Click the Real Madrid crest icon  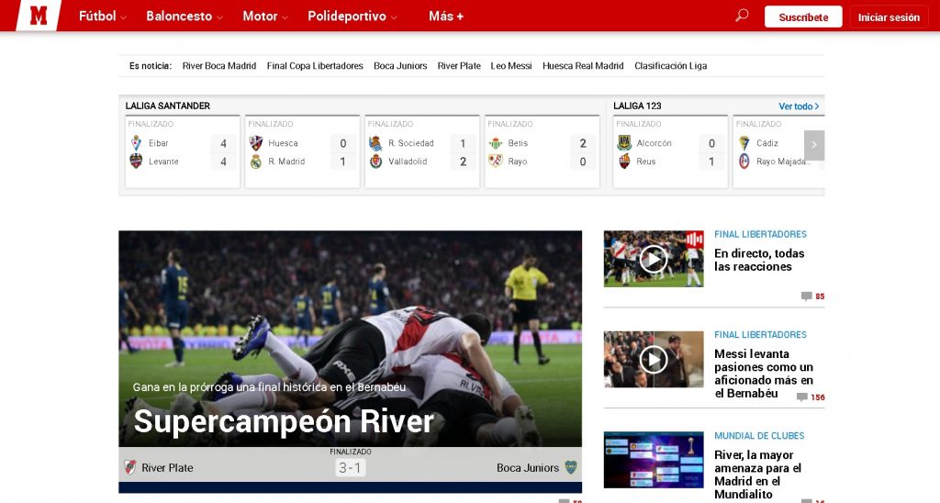(256, 162)
